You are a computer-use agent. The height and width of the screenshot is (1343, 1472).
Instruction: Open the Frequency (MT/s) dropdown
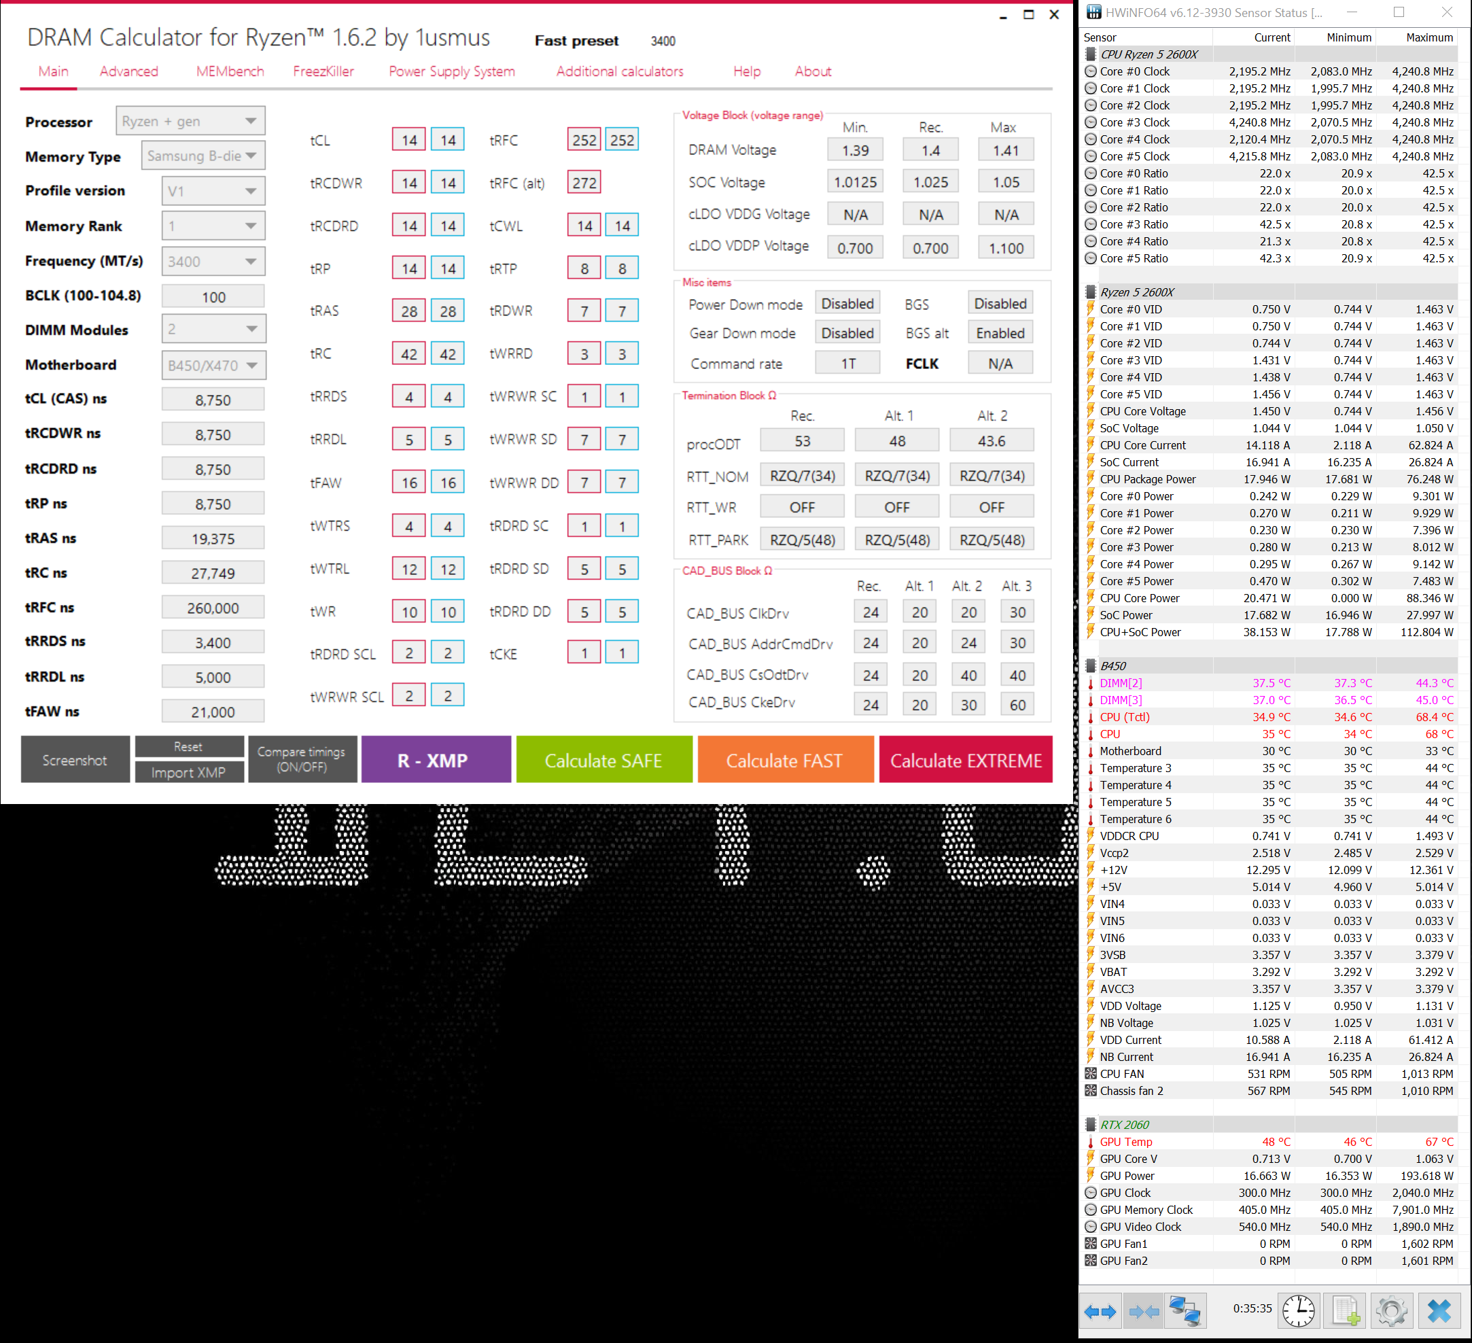click(x=213, y=262)
